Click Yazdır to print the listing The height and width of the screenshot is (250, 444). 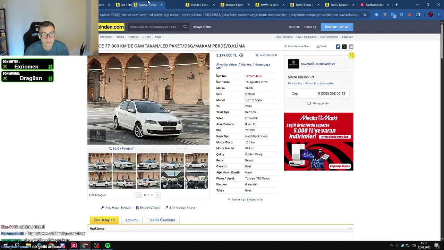click(x=322, y=46)
